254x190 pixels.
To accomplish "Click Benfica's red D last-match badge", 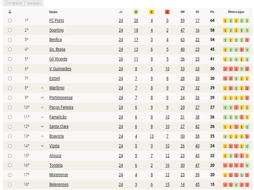I will [x=247, y=40].
